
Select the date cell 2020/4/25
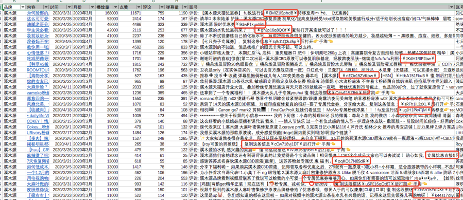[60, 24]
